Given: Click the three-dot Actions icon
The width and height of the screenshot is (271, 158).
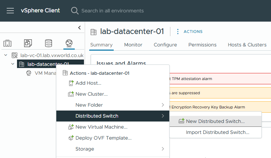Looking at the screenshot, I should coord(178,32).
